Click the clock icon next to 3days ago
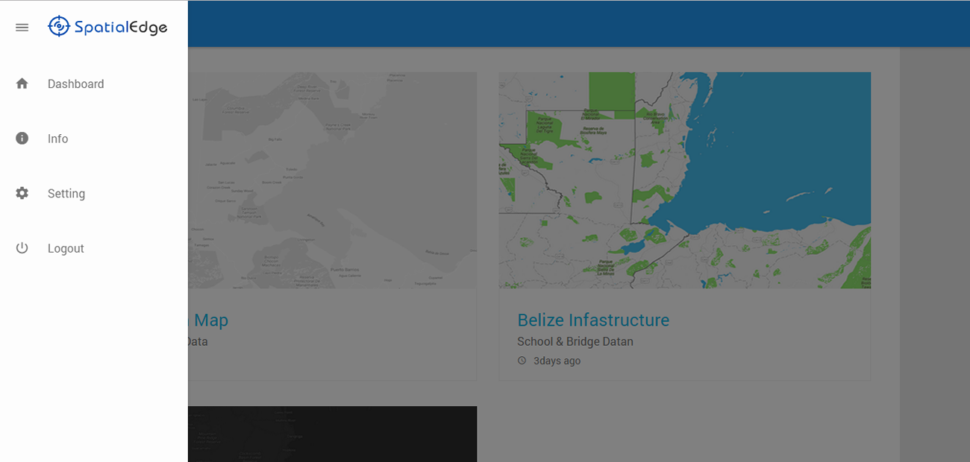Image resolution: width=970 pixels, height=462 pixels. (x=522, y=361)
